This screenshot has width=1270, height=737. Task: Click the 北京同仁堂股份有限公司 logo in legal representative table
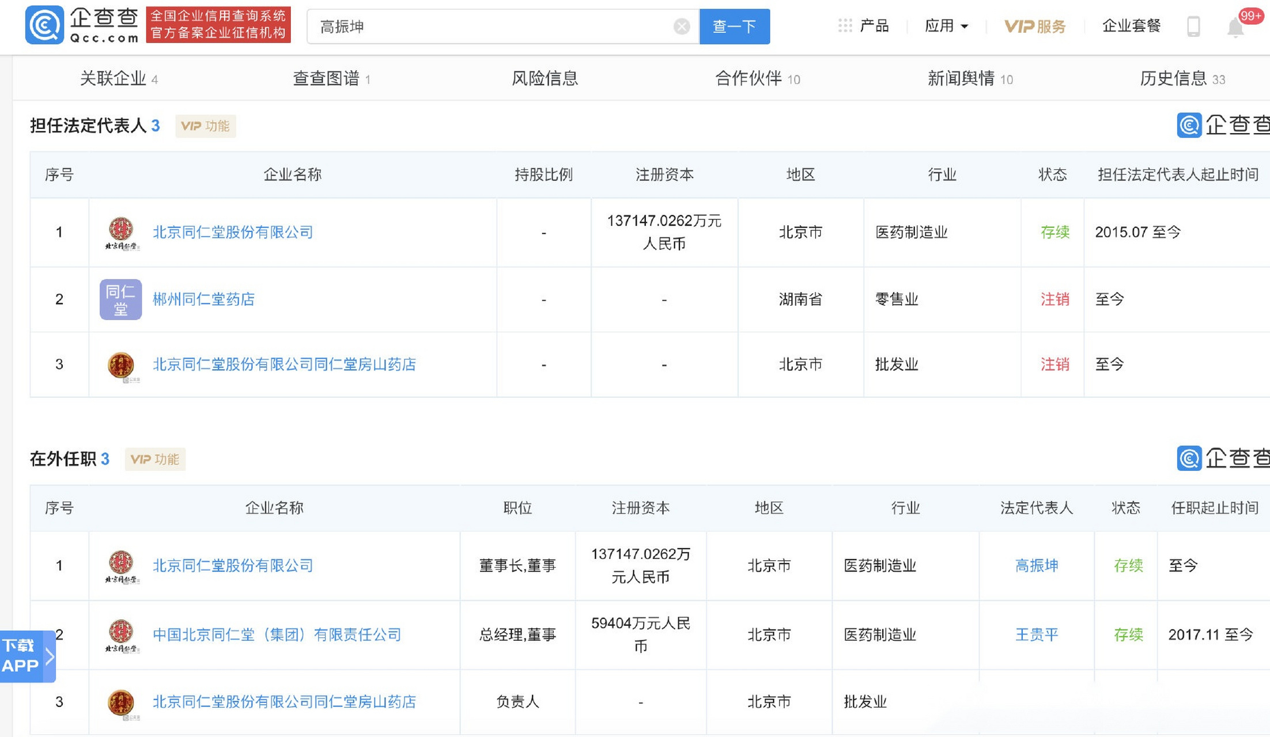121,233
